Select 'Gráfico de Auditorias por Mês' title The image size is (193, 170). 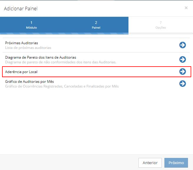pyautogui.click(x=29, y=82)
